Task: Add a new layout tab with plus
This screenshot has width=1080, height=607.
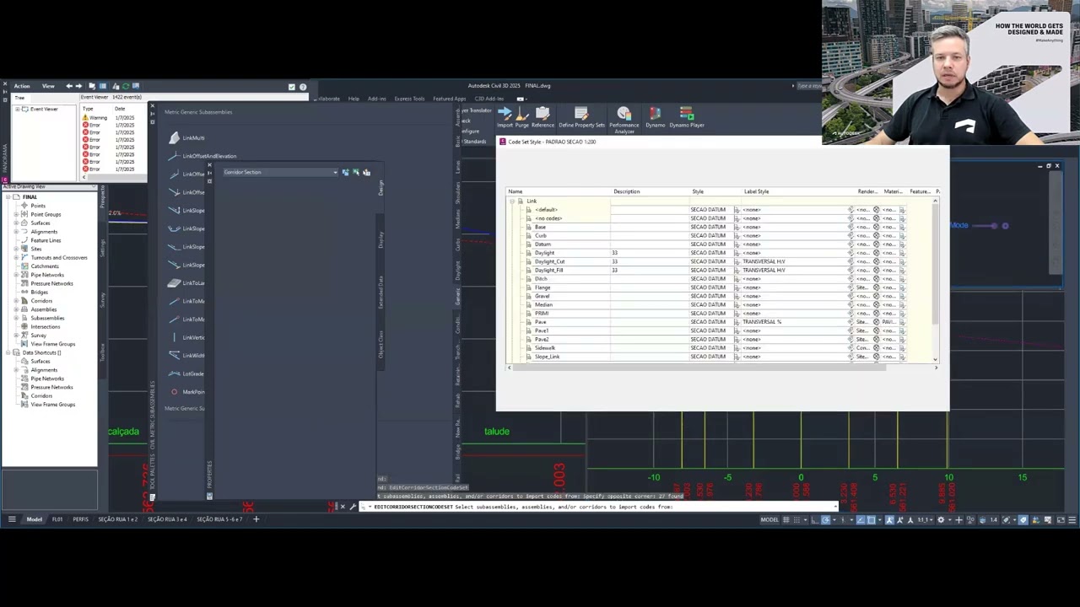Action: click(256, 519)
